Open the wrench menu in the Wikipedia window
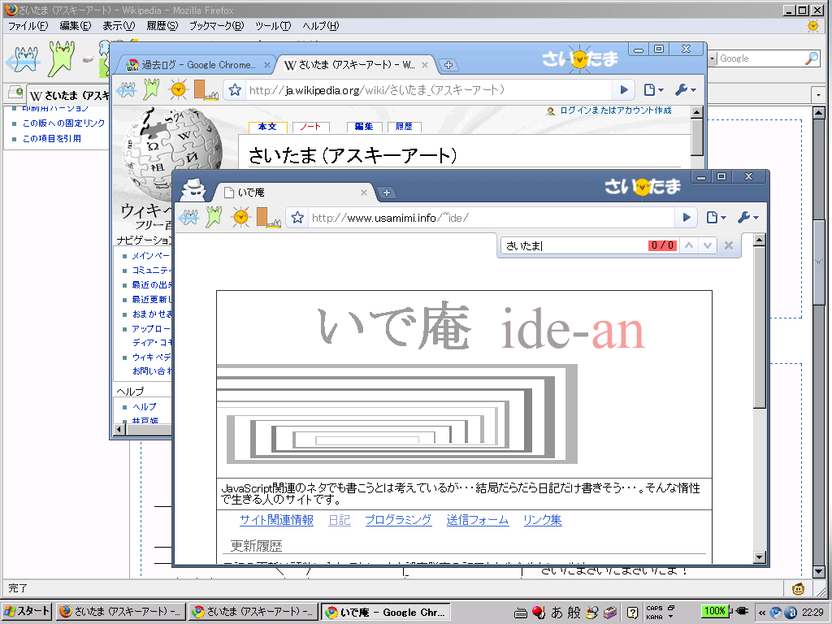This screenshot has height=624, width=832. (685, 90)
